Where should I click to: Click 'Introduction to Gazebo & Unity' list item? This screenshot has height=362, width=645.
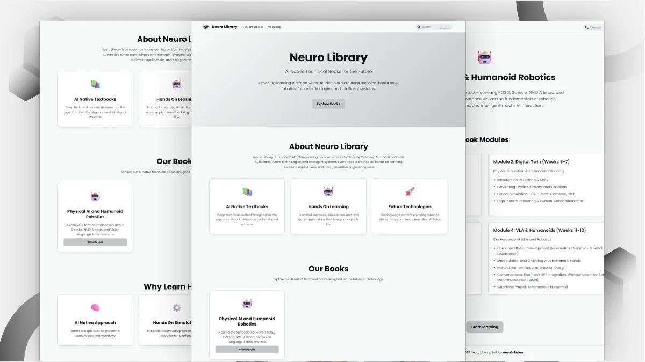523,180
